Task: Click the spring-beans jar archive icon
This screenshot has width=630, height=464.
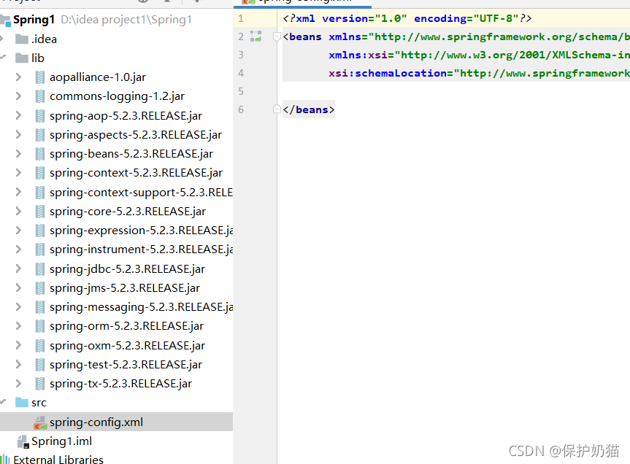Action: tap(39, 154)
